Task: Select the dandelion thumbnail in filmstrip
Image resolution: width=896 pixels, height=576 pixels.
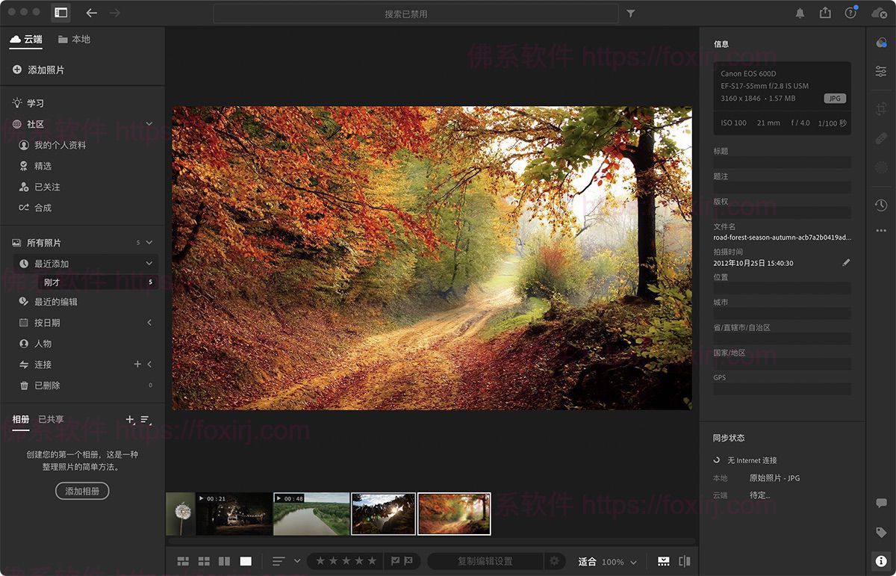Action: [180, 513]
